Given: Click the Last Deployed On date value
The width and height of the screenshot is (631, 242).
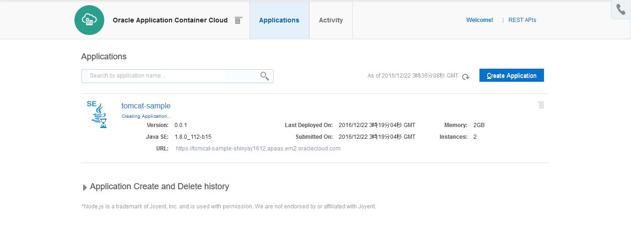Looking at the screenshot, I should coord(377,125).
